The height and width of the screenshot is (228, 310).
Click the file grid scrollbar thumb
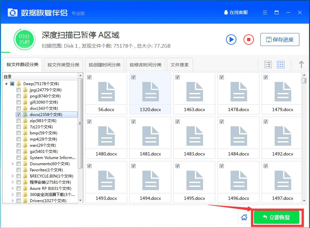[304, 81]
